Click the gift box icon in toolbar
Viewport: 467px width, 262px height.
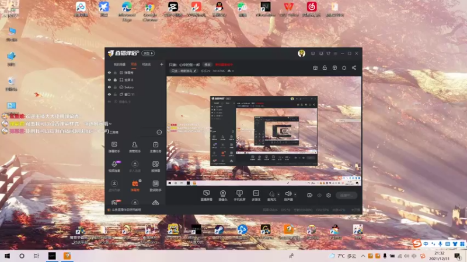tap(315, 68)
